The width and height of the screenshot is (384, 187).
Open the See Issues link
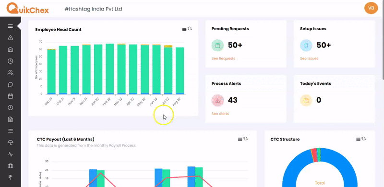pyautogui.click(x=309, y=58)
